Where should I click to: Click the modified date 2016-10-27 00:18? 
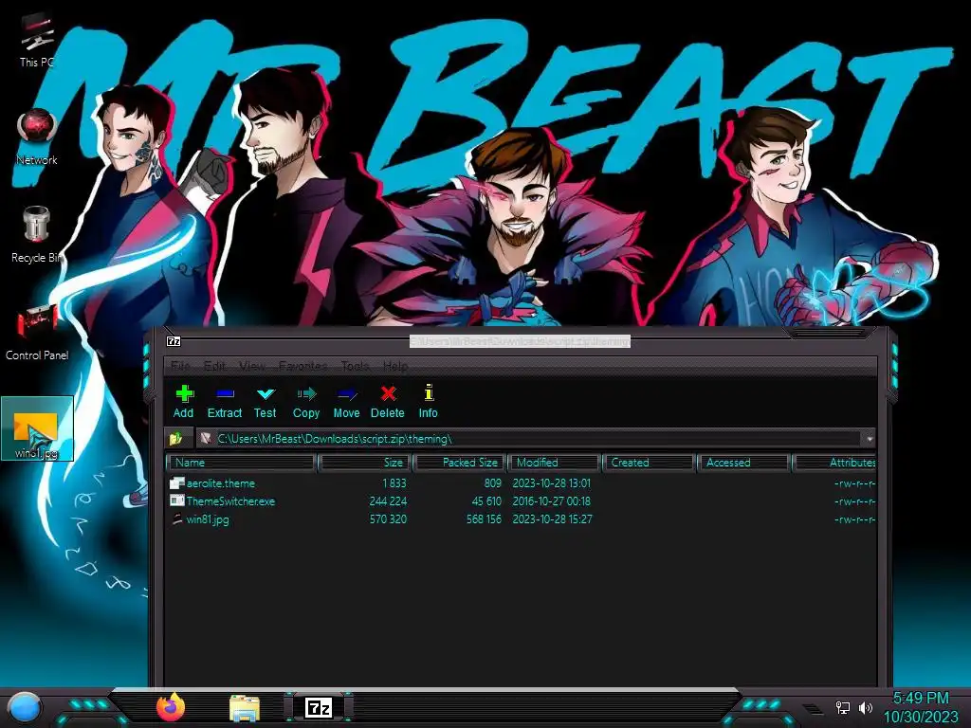point(551,500)
